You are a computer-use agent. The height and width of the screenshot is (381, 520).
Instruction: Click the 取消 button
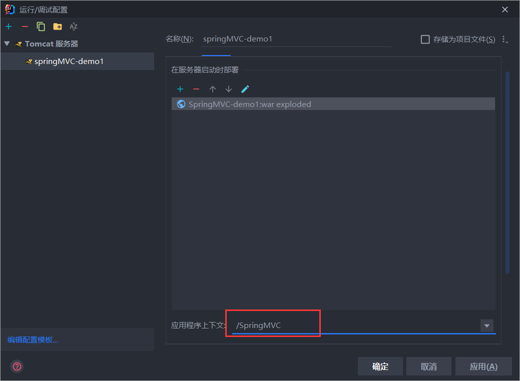click(x=429, y=366)
